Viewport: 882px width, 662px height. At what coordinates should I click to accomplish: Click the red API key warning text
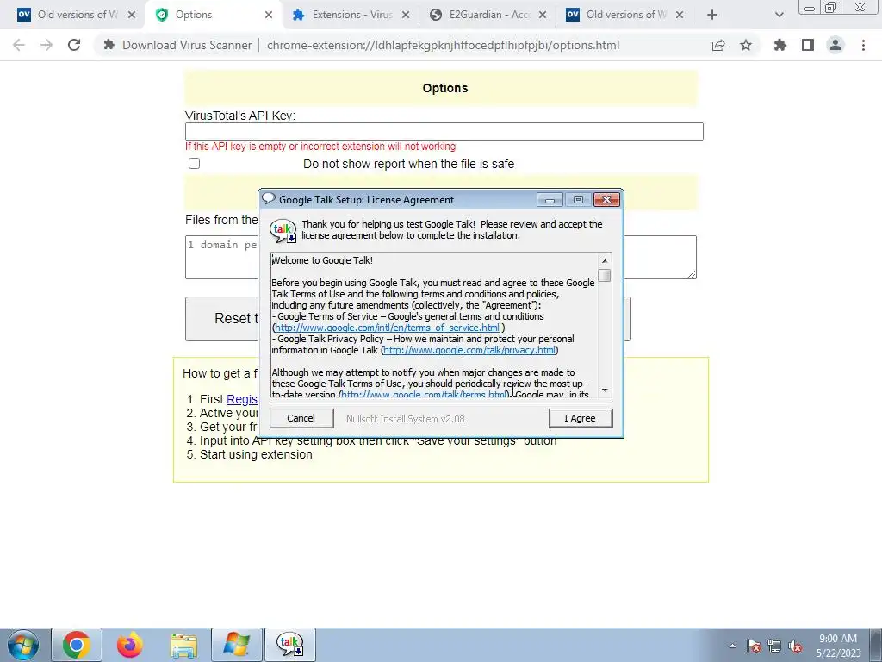click(x=320, y=147)
